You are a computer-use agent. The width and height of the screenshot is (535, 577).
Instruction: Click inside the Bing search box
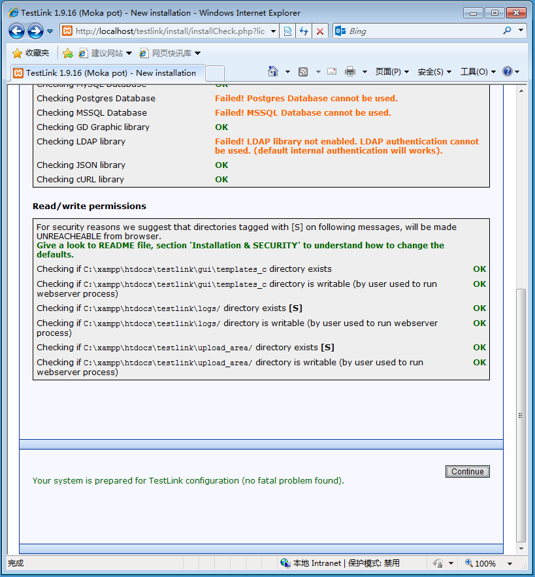coord(423,31)
